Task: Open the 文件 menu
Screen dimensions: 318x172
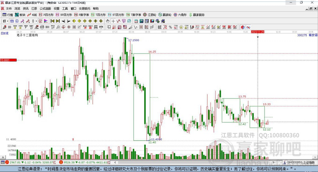Action: 9,8
